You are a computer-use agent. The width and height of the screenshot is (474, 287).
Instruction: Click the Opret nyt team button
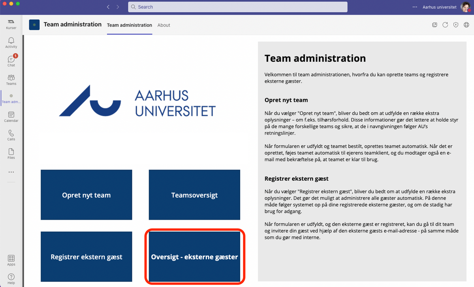(87, 195)
